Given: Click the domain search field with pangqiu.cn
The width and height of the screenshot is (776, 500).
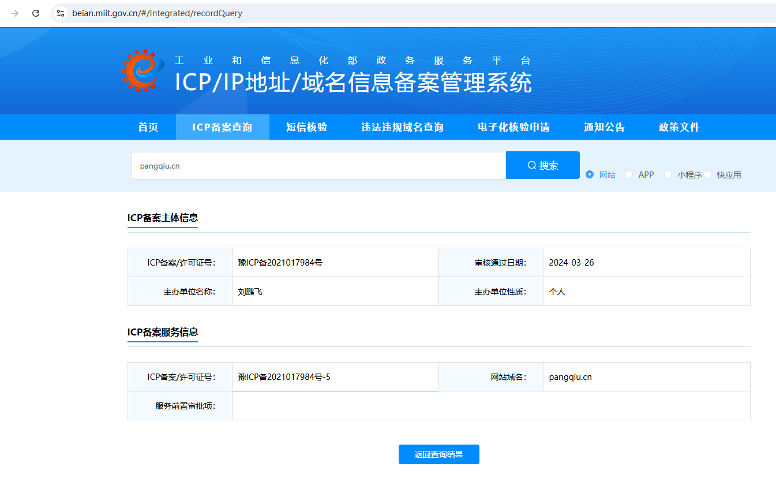Looking at the screenshot, I should pyautogui.click(x=318, y=166).
